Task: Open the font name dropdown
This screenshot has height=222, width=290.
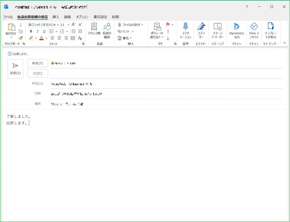Action: (58, 25)
